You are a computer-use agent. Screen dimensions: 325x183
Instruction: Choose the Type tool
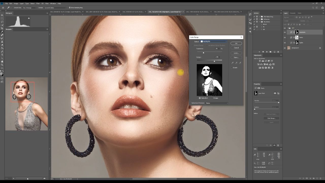[2, 55]
